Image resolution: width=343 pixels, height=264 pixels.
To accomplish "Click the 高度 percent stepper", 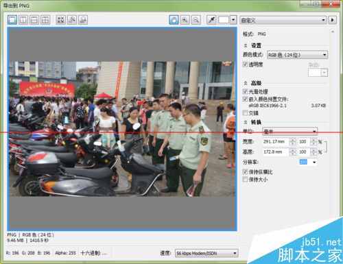I will tap(314, 152).
